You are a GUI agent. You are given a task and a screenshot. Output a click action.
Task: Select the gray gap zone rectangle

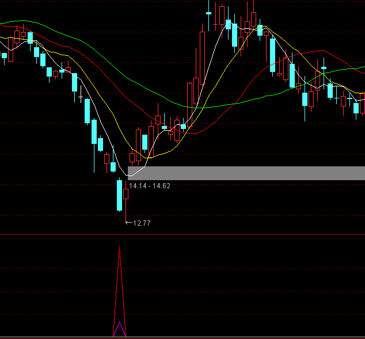point(248,173)
